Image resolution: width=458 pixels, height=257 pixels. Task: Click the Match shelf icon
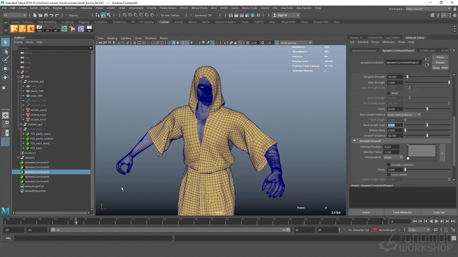[31, 29]
